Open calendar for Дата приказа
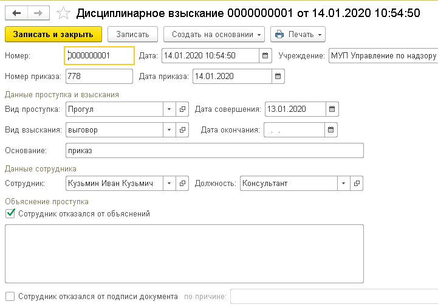The height and width of the screenshot is (307, 438). [x=278, y=77]
